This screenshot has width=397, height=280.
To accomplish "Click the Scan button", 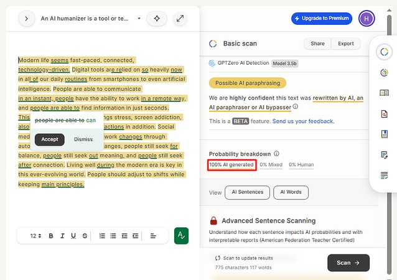I will click(348, 263).
